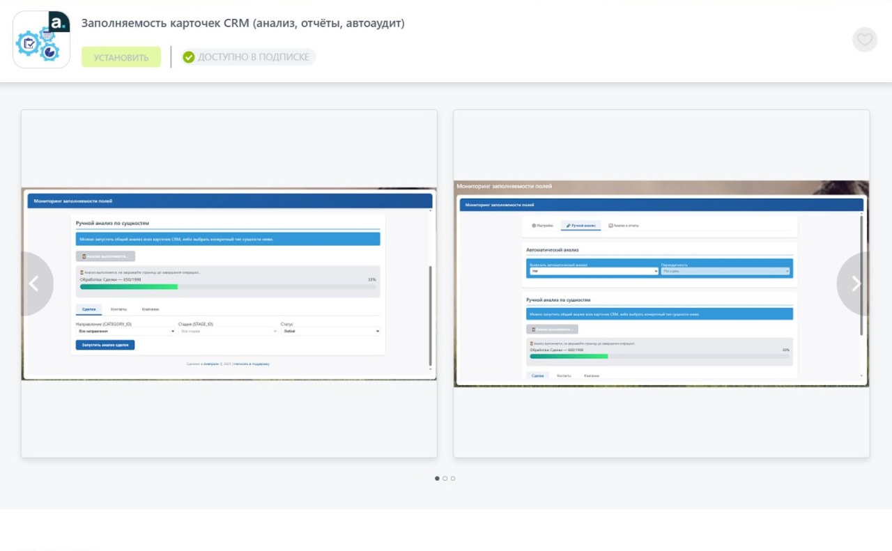Open the Анализ и отчёты tab in the right screenshot
The width and height of the screenshot is (892, 551).
623,226
